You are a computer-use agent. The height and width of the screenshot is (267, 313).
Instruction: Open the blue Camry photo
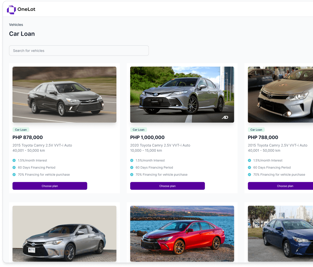tap(280, 233)
